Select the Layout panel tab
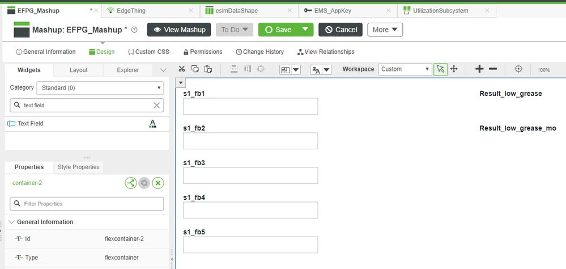 click(x=79, y=70)
